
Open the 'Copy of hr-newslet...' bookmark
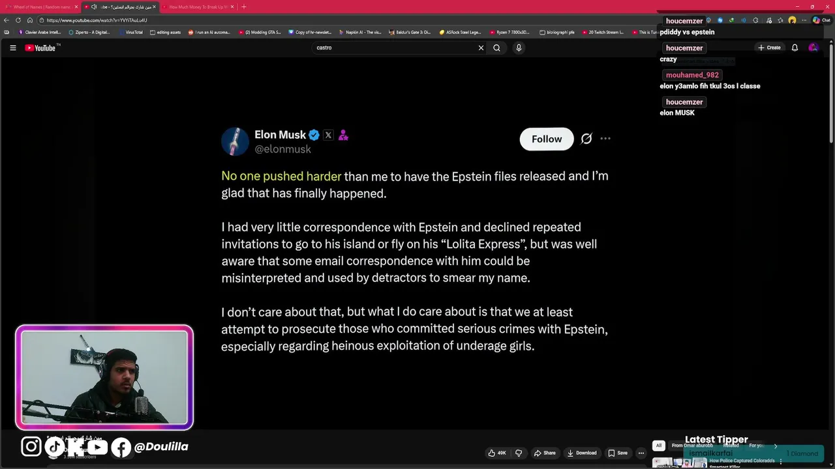pyautogui.click(x=310, y=32)
